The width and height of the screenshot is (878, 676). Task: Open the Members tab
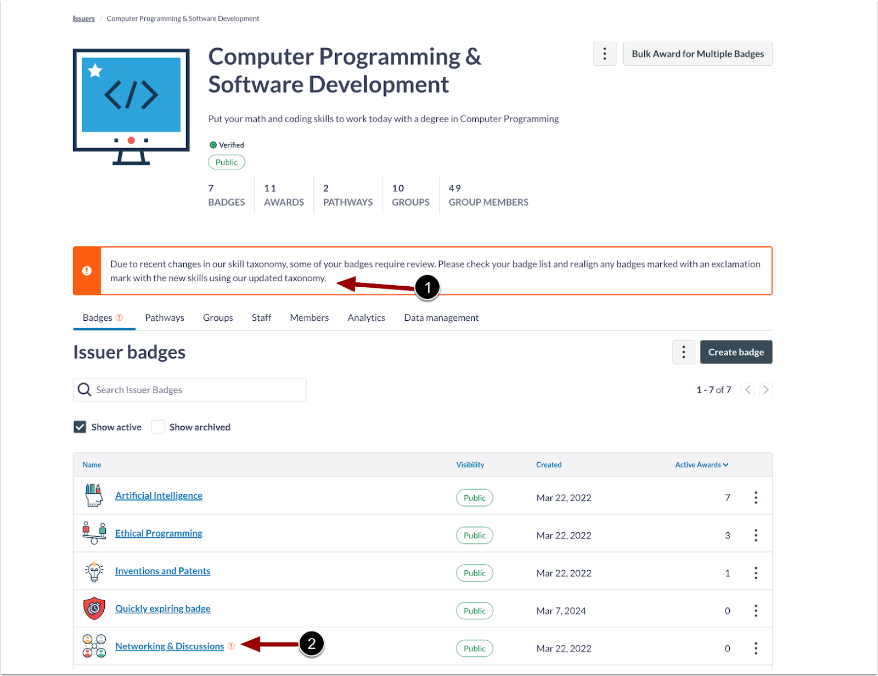pos(309,318)
